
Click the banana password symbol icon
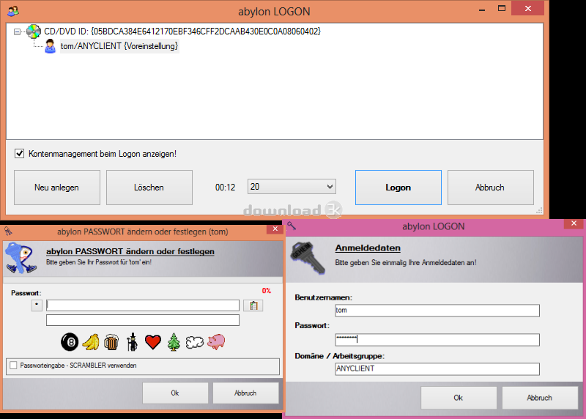click(91, 341)
